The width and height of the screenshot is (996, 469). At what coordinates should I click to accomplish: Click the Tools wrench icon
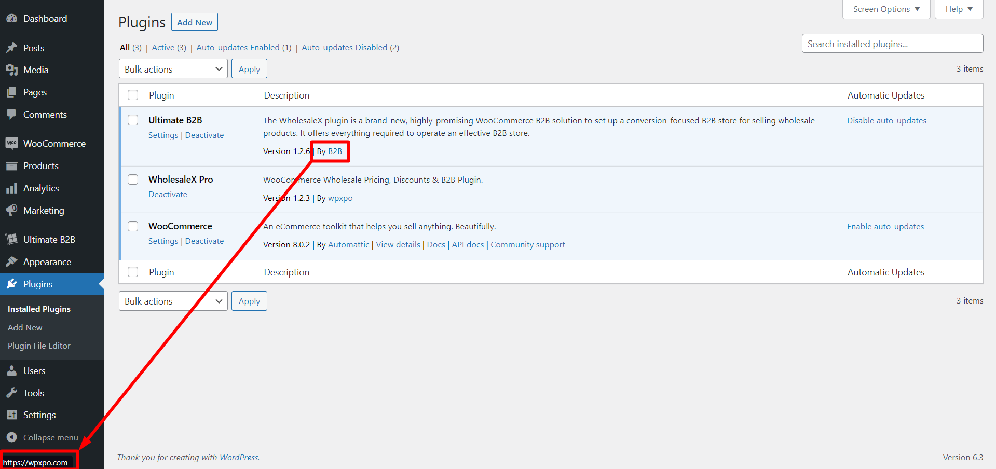click(x=11, y=393)
